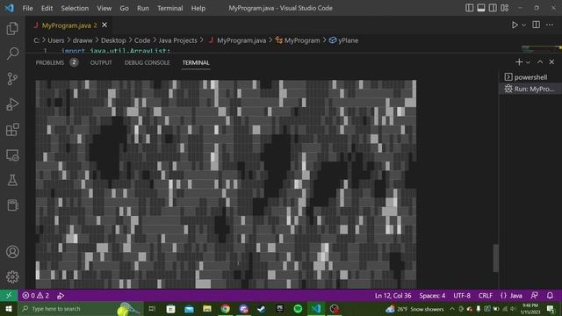Open editor More Actions ellipsis
Viewport: 562px width, 316px height.
click(550, 25)
